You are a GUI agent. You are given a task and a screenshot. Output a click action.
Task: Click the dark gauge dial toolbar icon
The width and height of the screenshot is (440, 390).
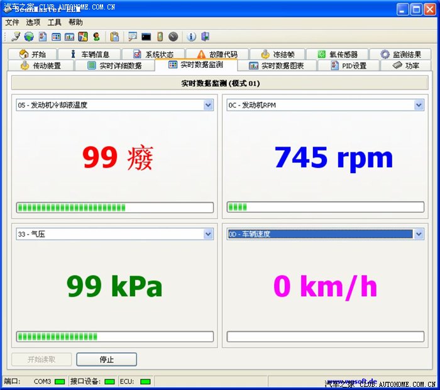pyautogui.click(x=173, y=37)
